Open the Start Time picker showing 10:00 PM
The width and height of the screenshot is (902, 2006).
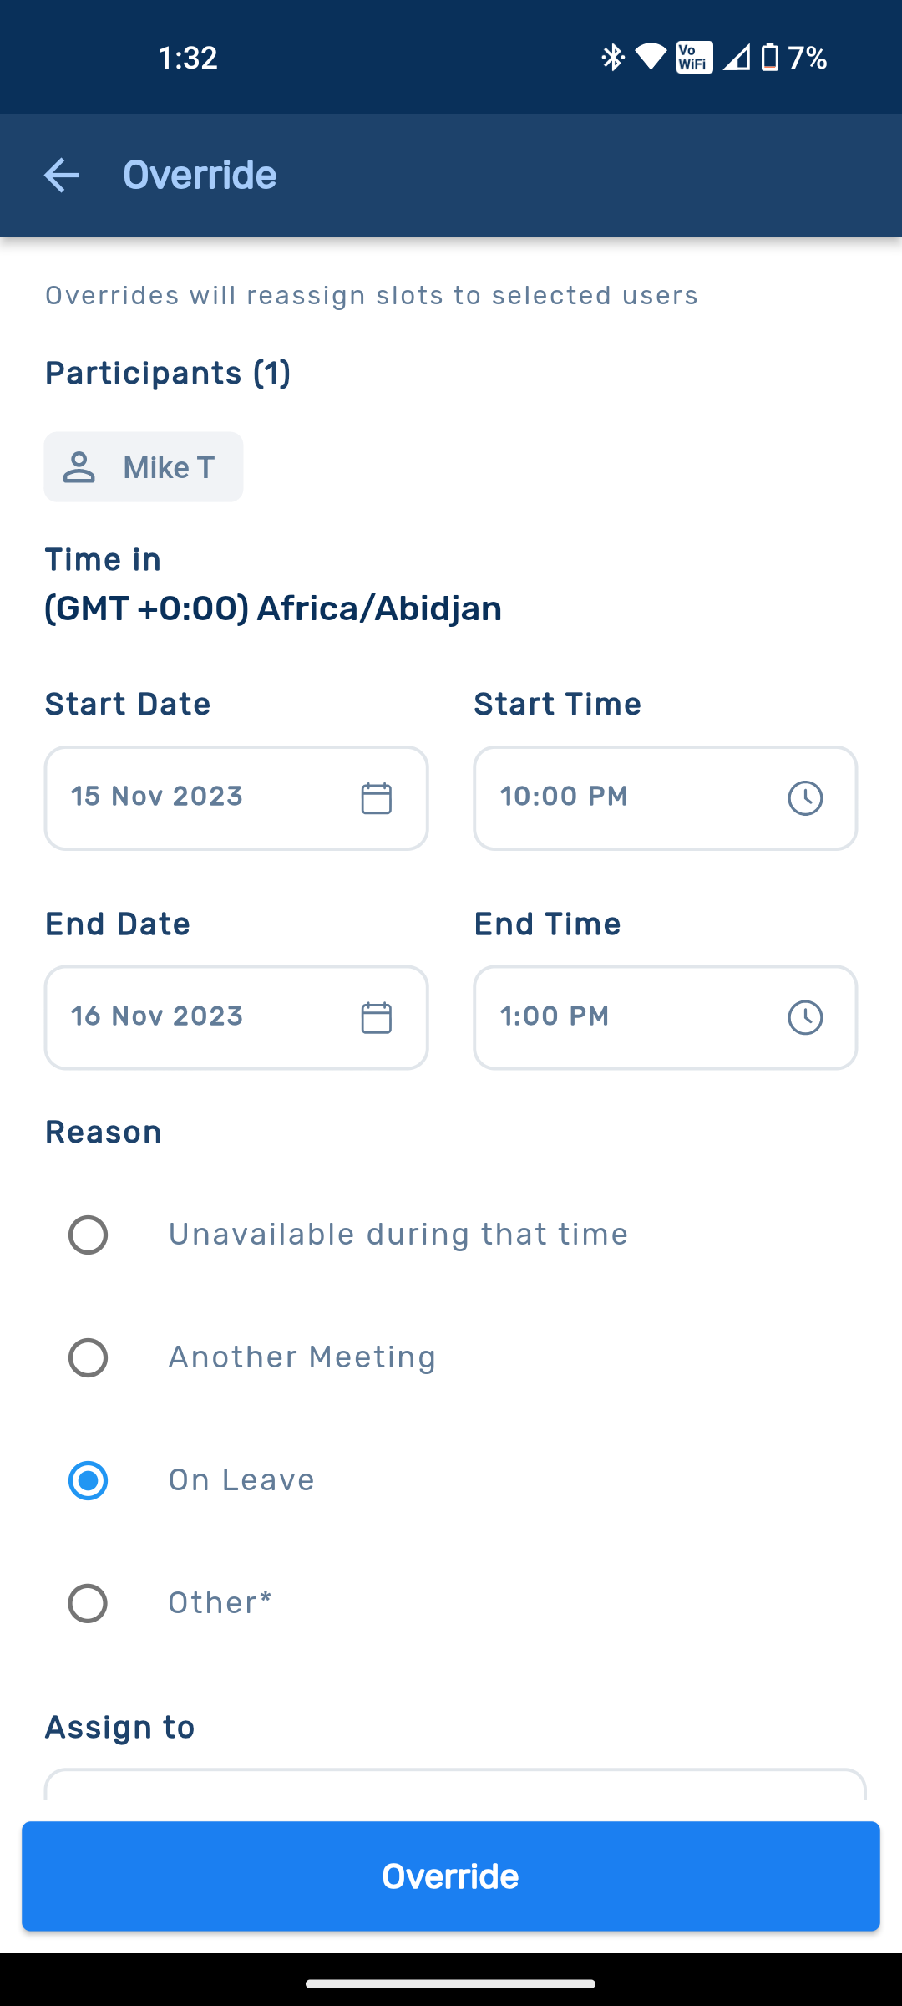[626, 797]
